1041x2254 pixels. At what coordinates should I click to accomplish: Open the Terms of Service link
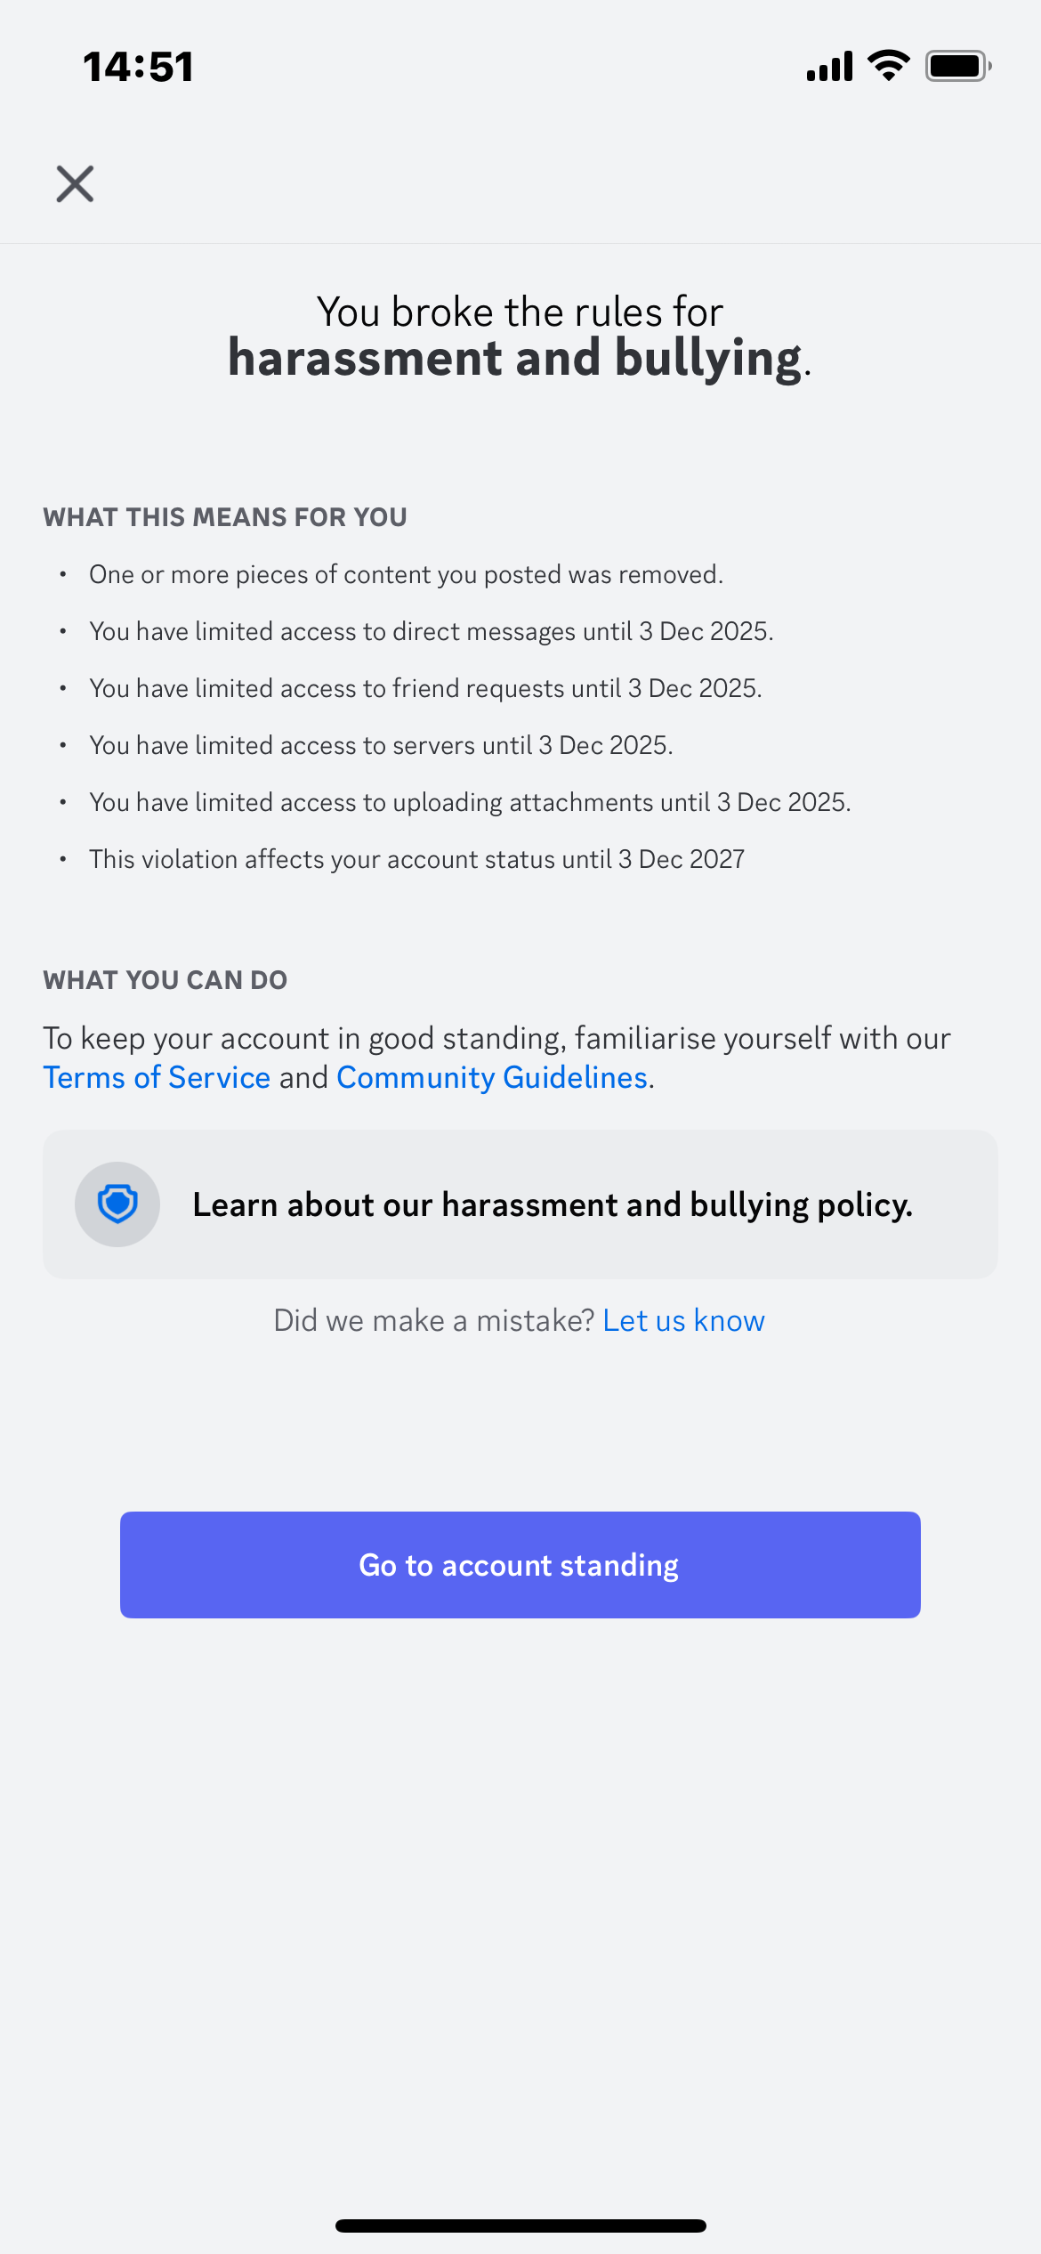click(157, 1078)
